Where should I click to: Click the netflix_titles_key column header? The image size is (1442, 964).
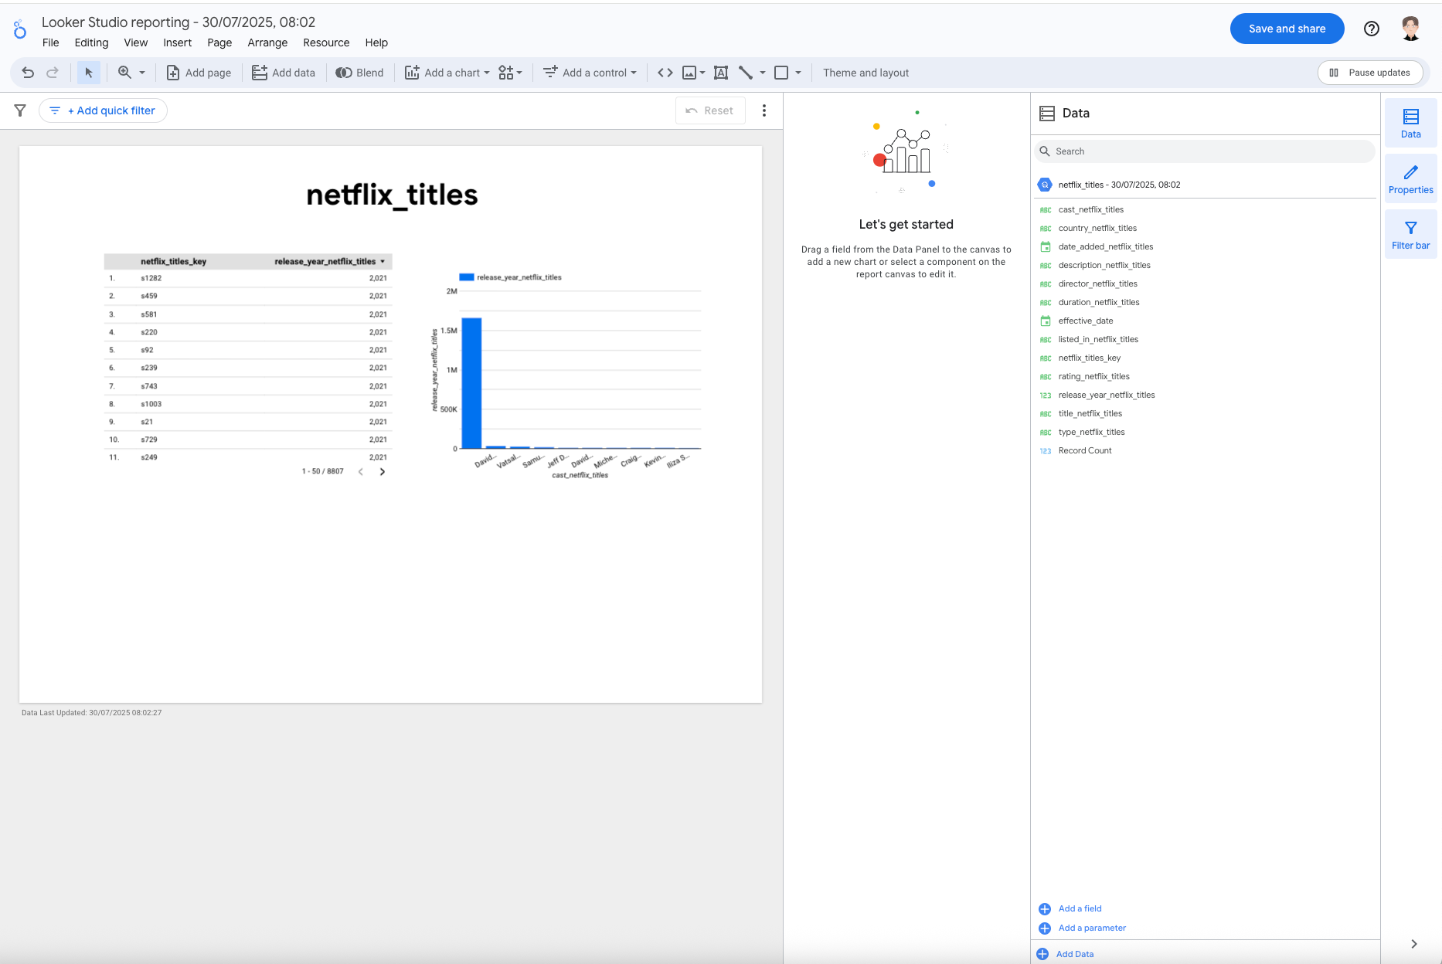173,261
